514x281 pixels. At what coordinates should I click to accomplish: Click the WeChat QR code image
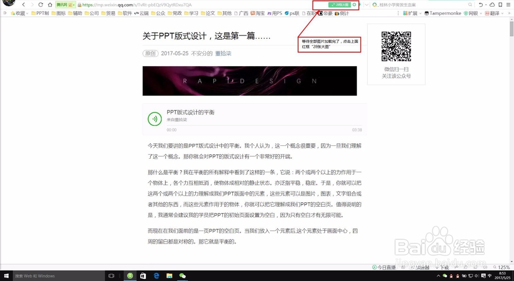click(x=396, y=46)
